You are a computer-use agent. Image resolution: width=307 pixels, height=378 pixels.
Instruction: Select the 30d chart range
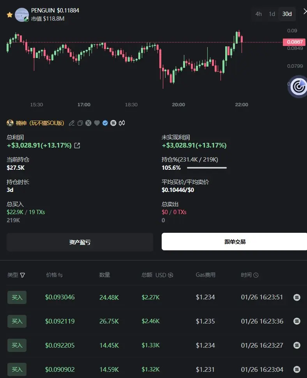[x=287, y=14]
